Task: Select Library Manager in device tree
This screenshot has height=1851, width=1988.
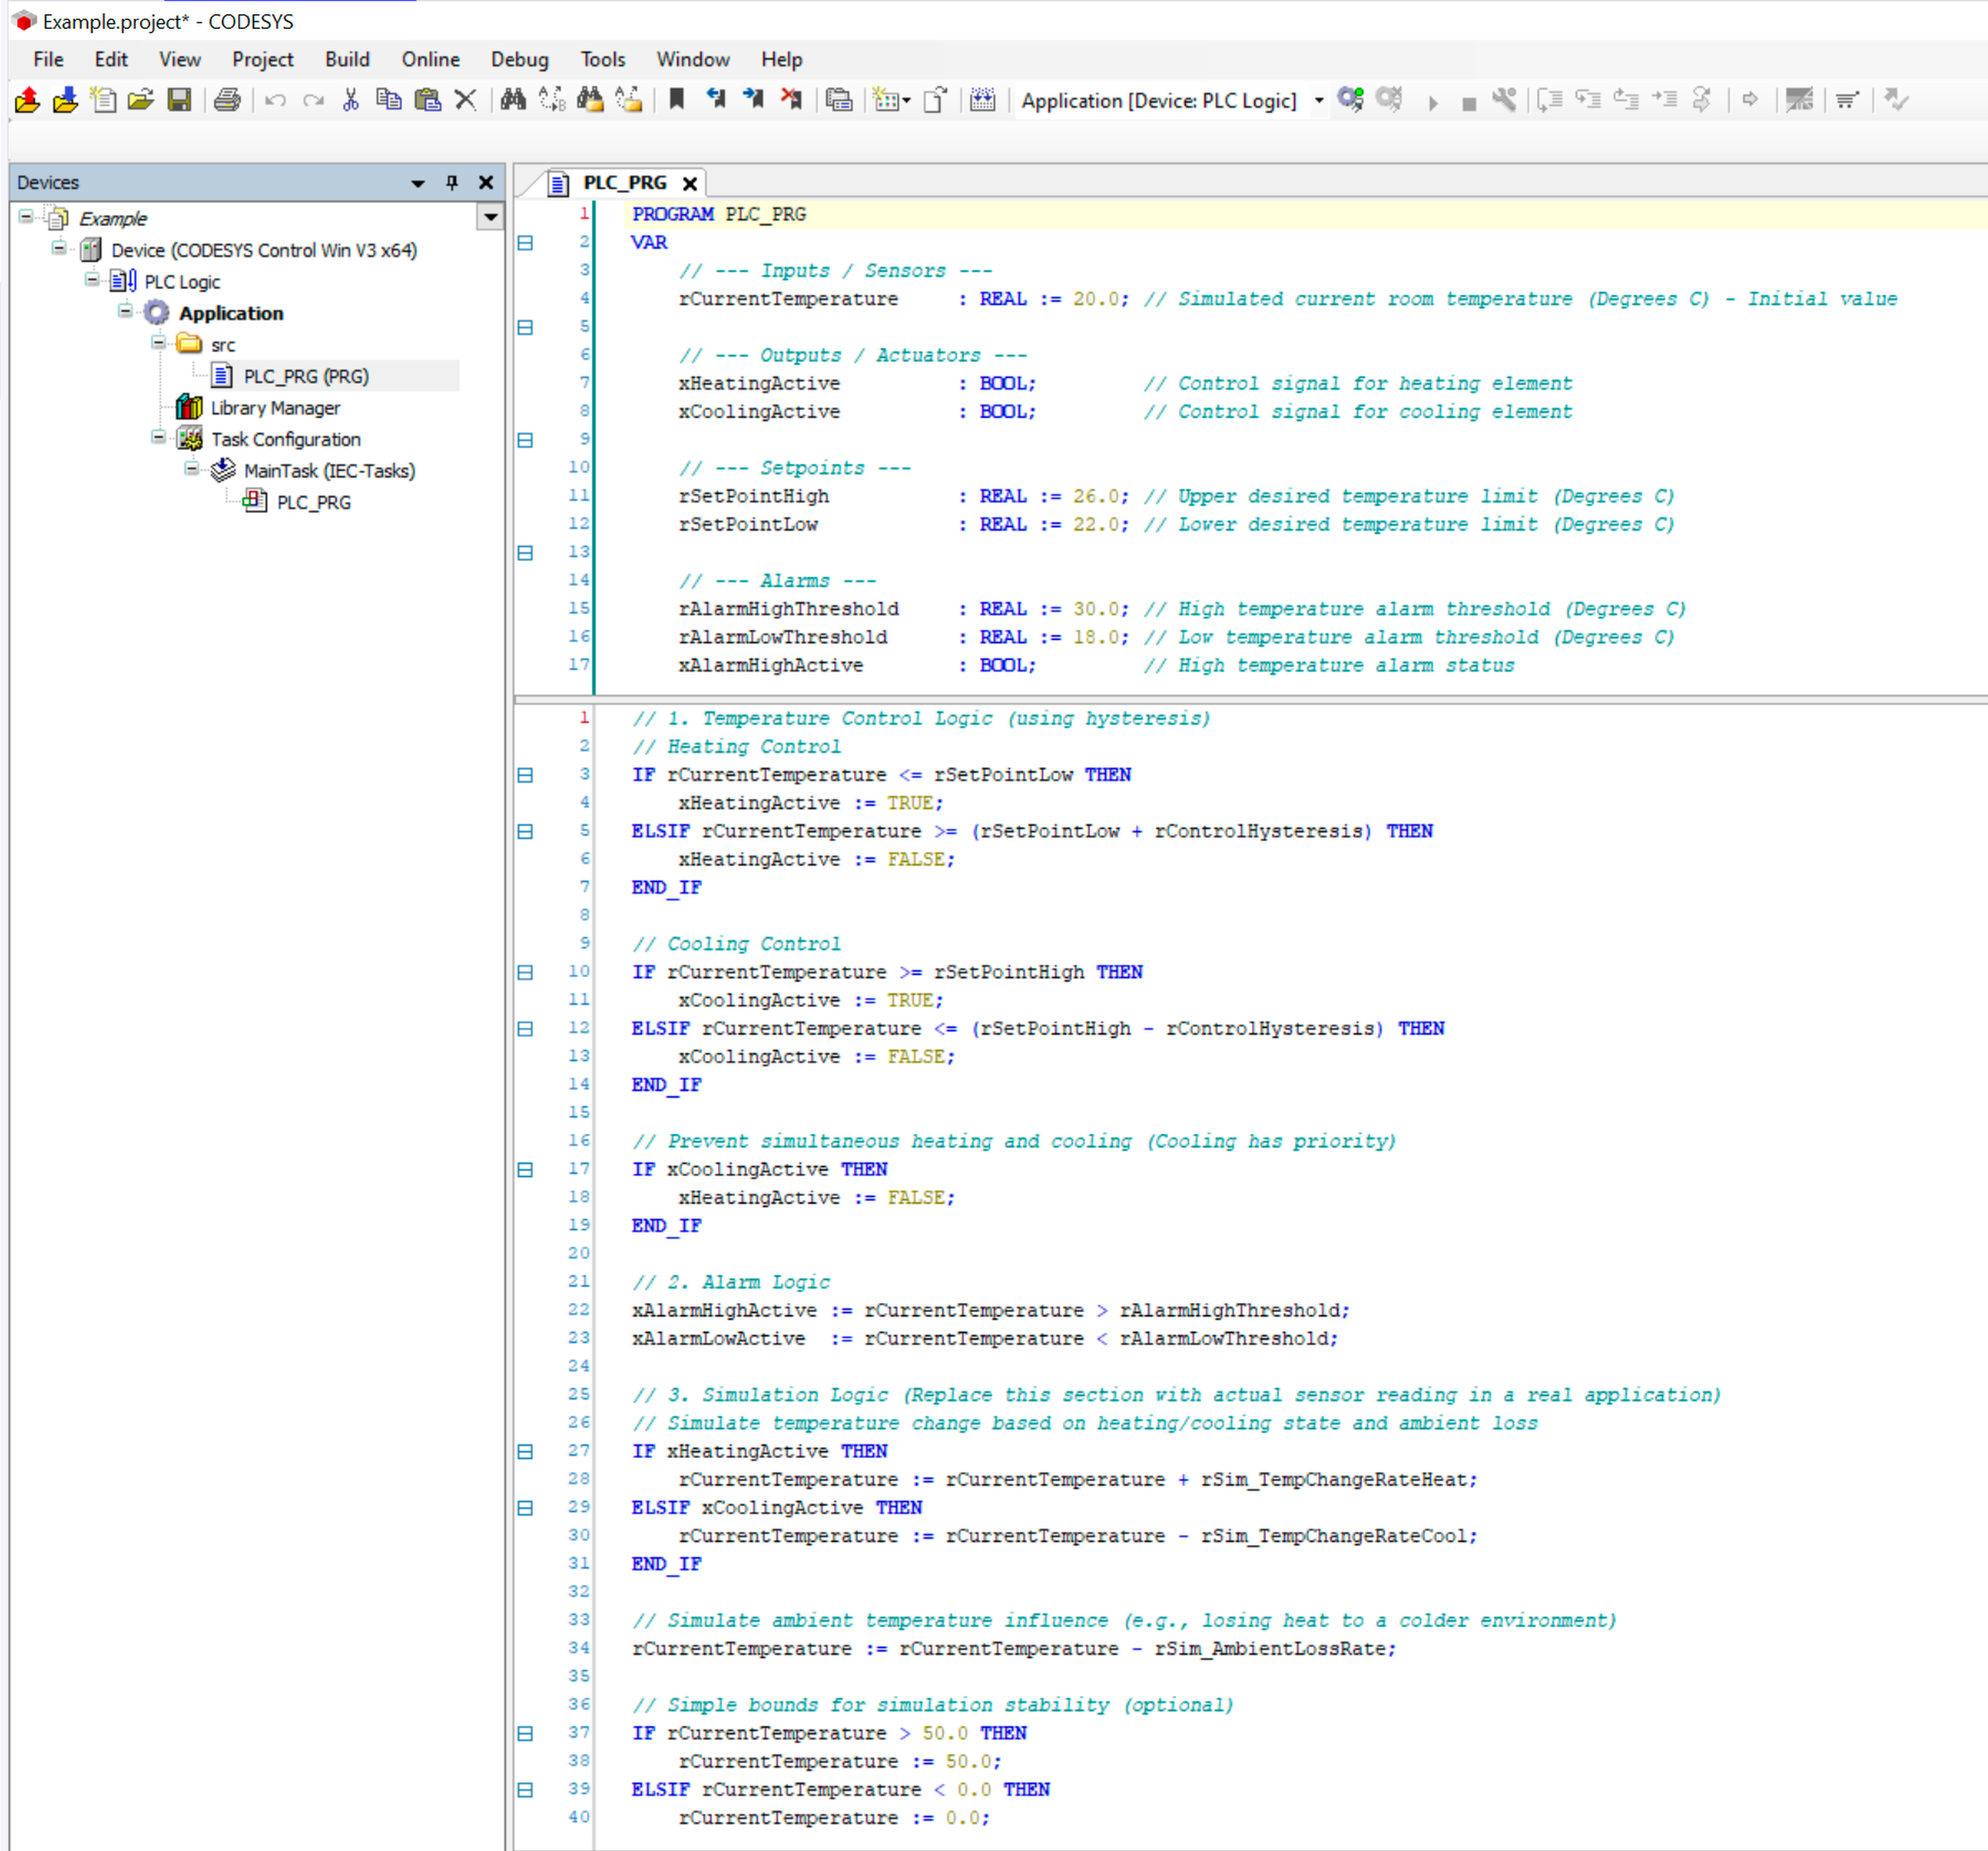Action: [275, 408]
